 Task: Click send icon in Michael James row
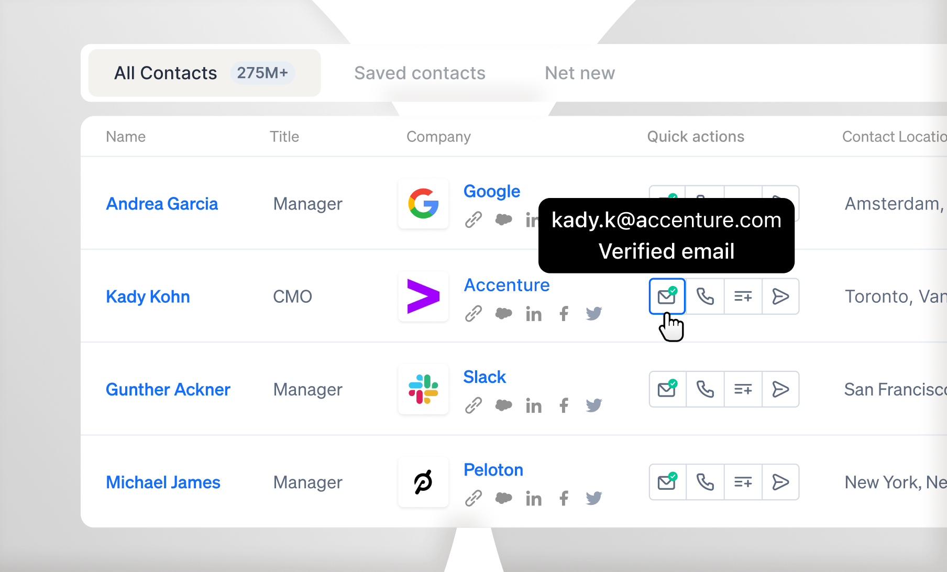[780, 482]
